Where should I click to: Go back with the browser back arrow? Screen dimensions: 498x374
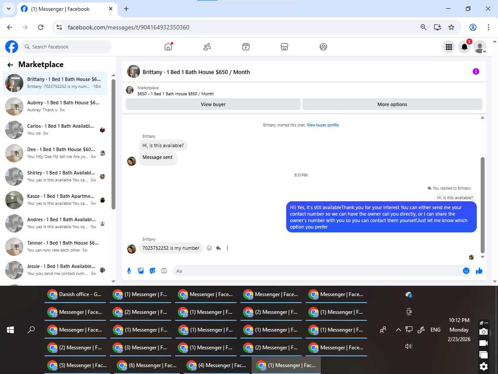tap(10, 27)
